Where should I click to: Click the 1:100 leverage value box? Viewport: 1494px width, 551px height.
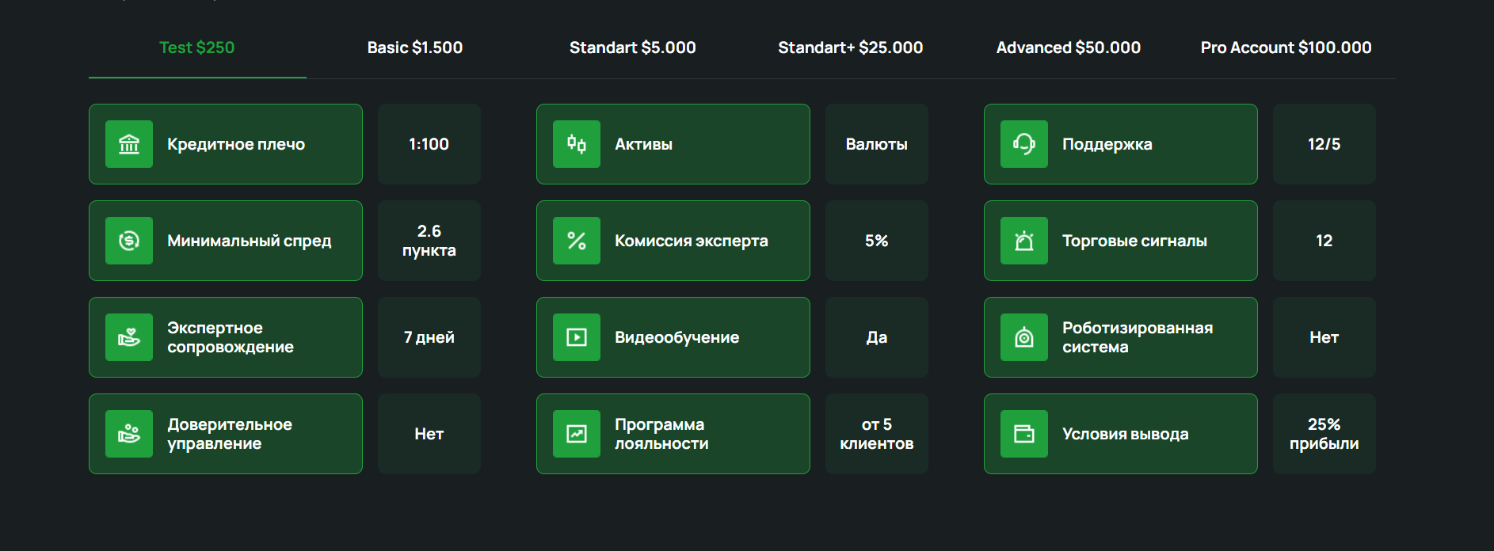pos(429,144)
